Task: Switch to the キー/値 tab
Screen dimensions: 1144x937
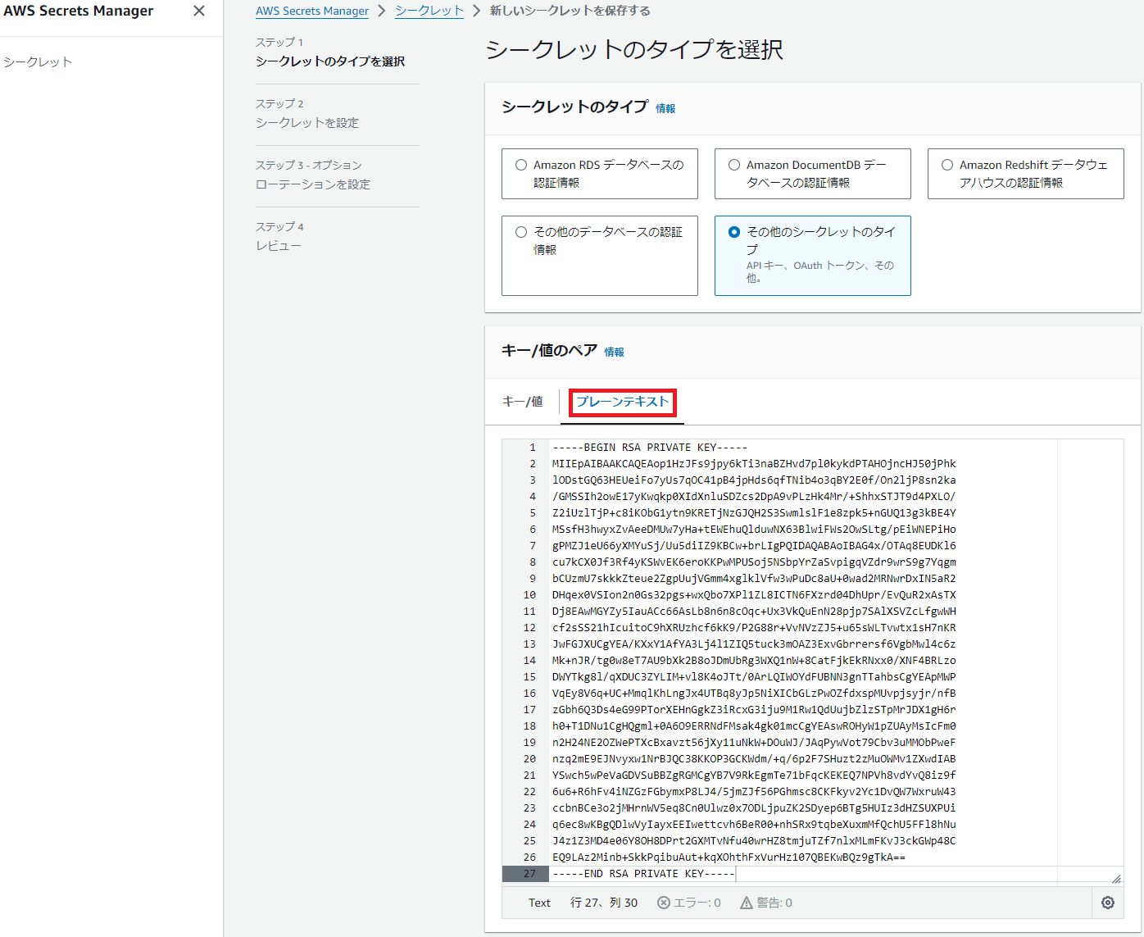Action: pos(522,402)
